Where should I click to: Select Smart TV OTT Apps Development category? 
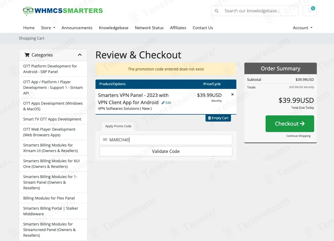point(53,119)
